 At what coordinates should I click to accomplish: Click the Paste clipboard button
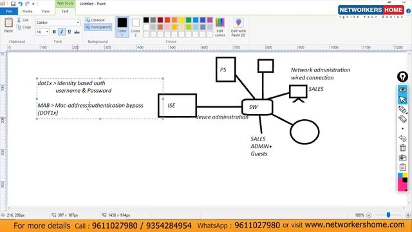pyautogui.click(x=8, y=25)
